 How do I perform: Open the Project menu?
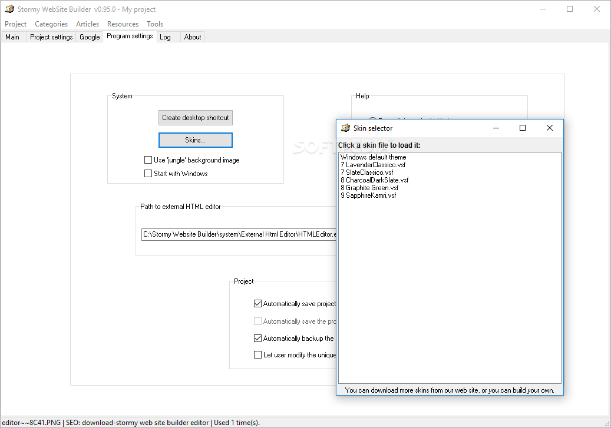tap(15, 24)
